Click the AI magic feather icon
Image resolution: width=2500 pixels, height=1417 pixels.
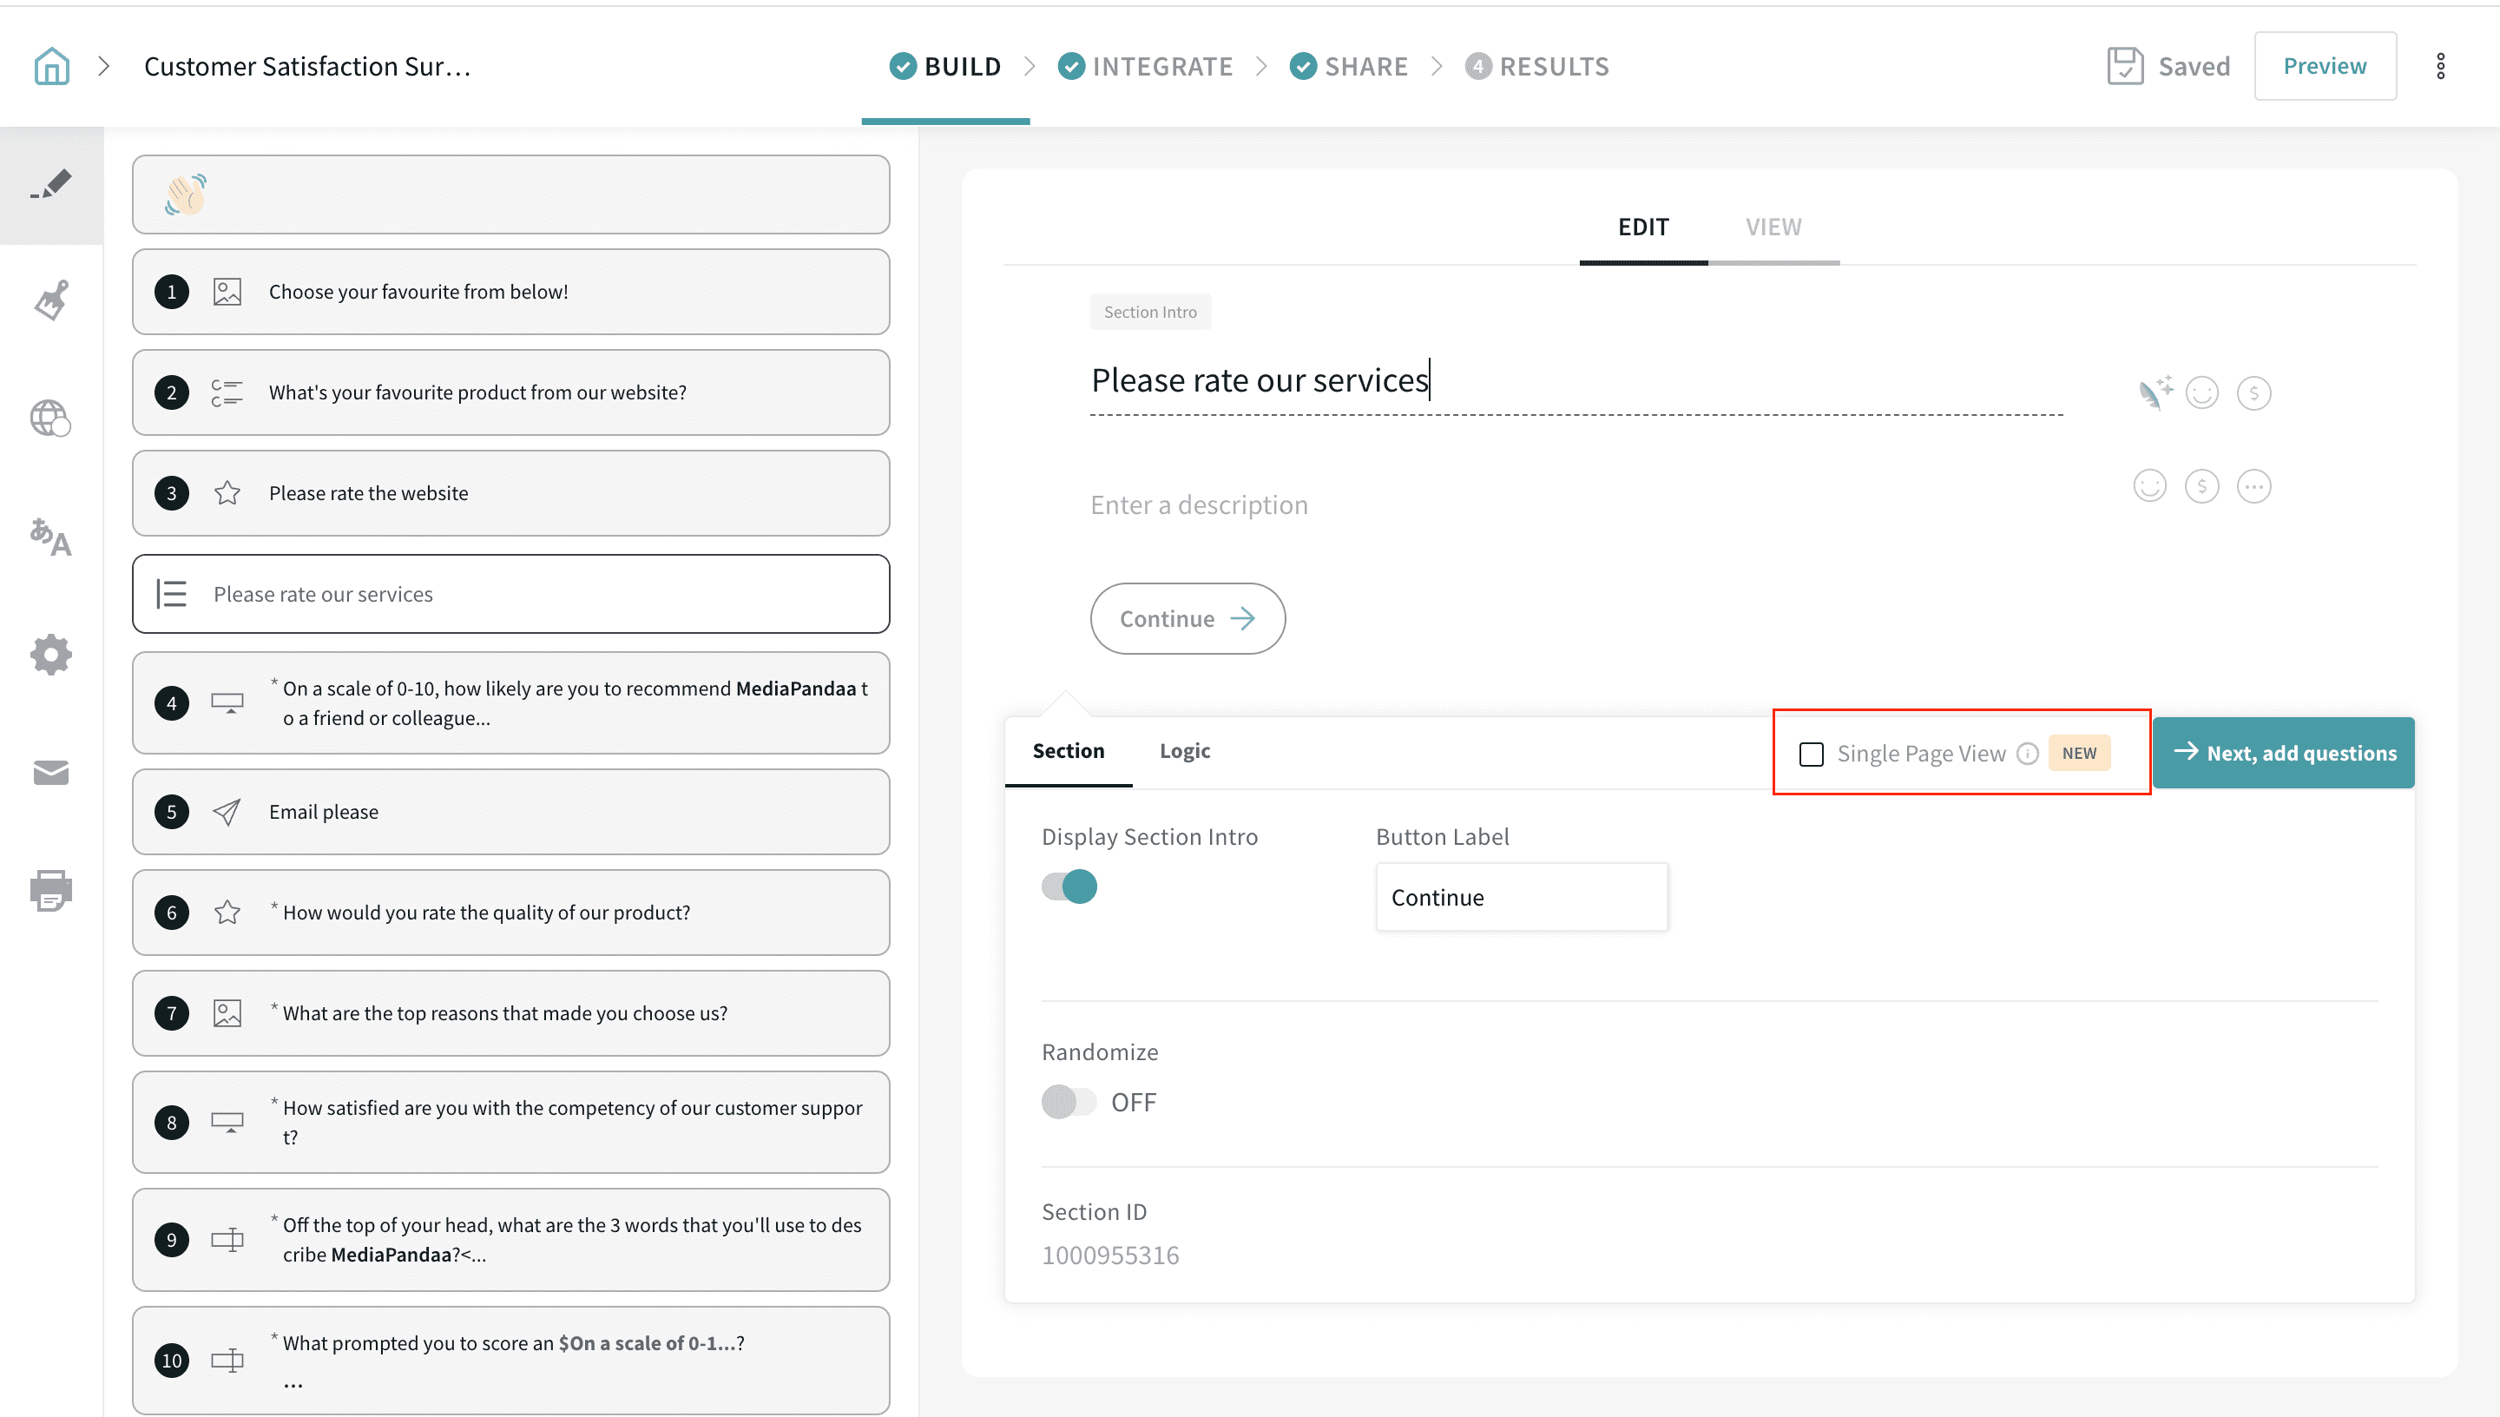(x=2154, y=392)
